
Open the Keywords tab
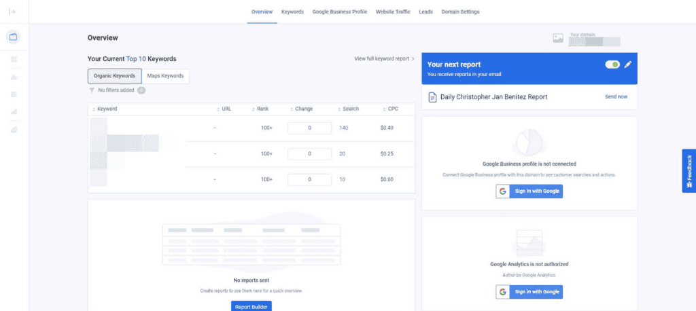tap(292, 12)
